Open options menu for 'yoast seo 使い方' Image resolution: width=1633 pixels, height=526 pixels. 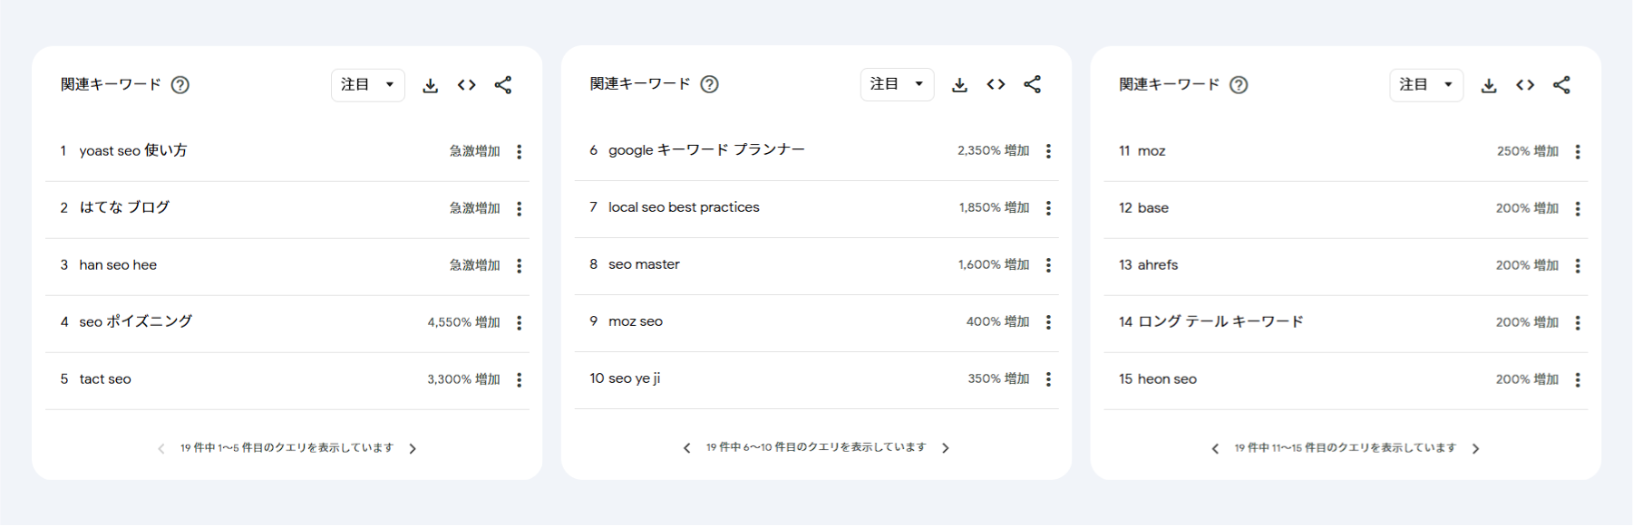[519, 151]
